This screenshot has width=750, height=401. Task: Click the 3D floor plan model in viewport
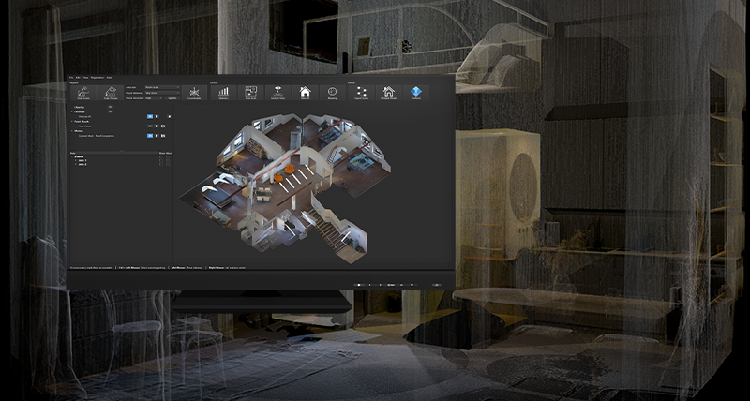click(x=291, y=178)
